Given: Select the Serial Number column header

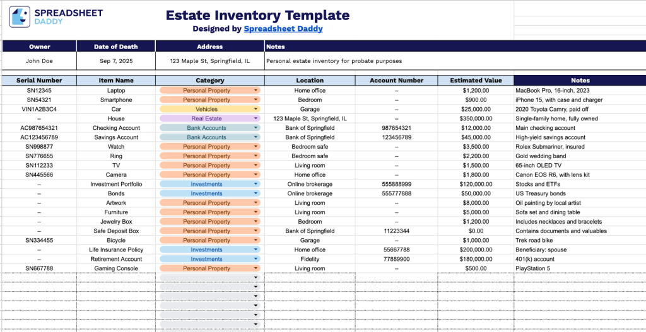Looking at the screenshot, I should pyautogui.click(x=40, y=81).
